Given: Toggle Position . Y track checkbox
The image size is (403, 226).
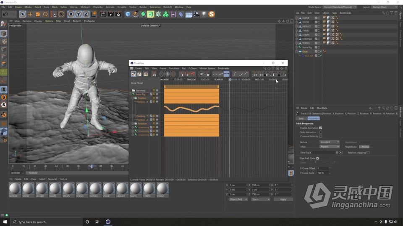Looking at the screenshot, I should coord(151,116).
